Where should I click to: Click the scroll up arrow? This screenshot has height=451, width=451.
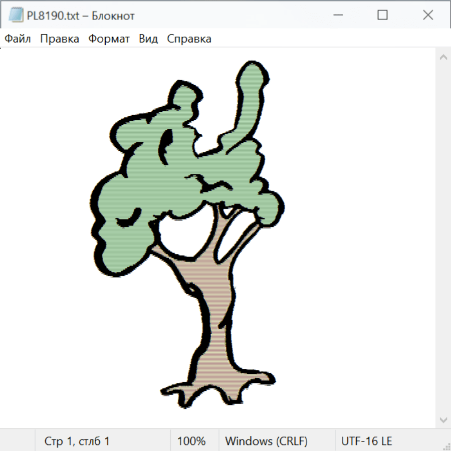[443, 58]
